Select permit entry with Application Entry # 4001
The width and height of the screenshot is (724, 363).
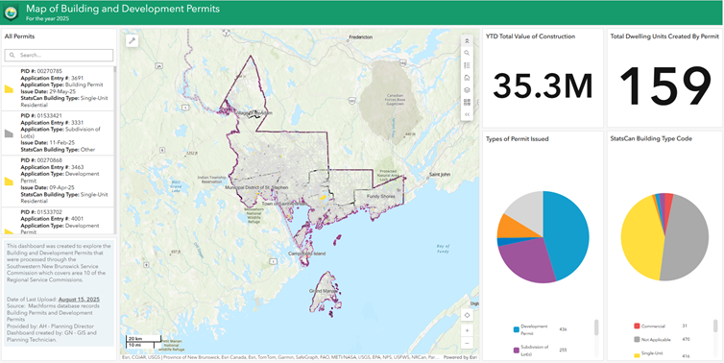click(58, 221)
